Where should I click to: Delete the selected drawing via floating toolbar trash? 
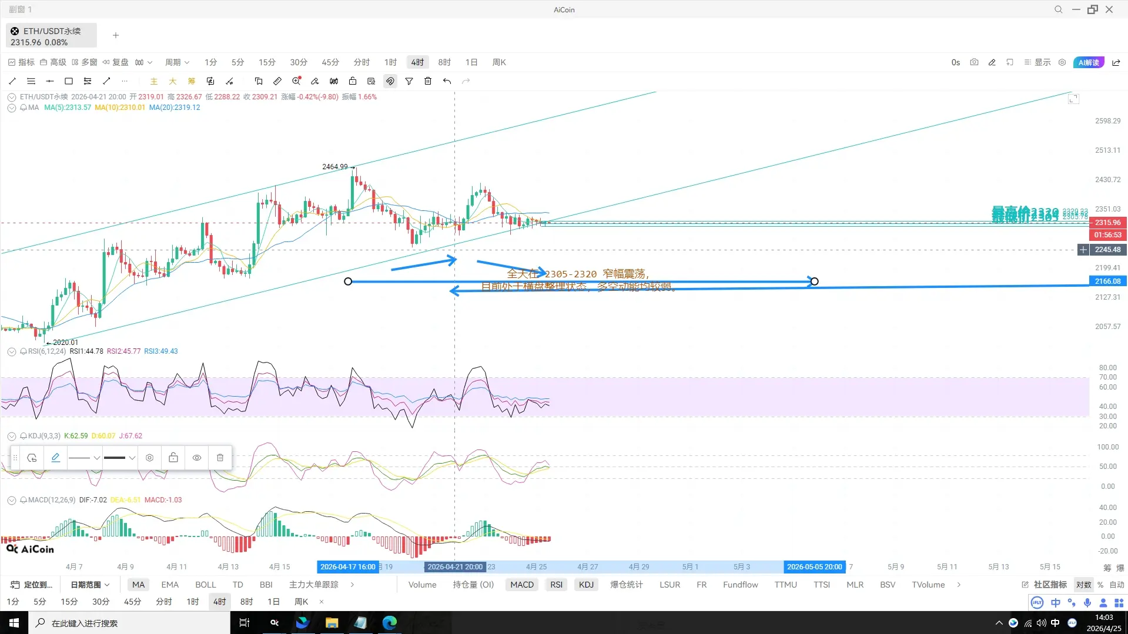pyautogui.click(x=220, y=458)
